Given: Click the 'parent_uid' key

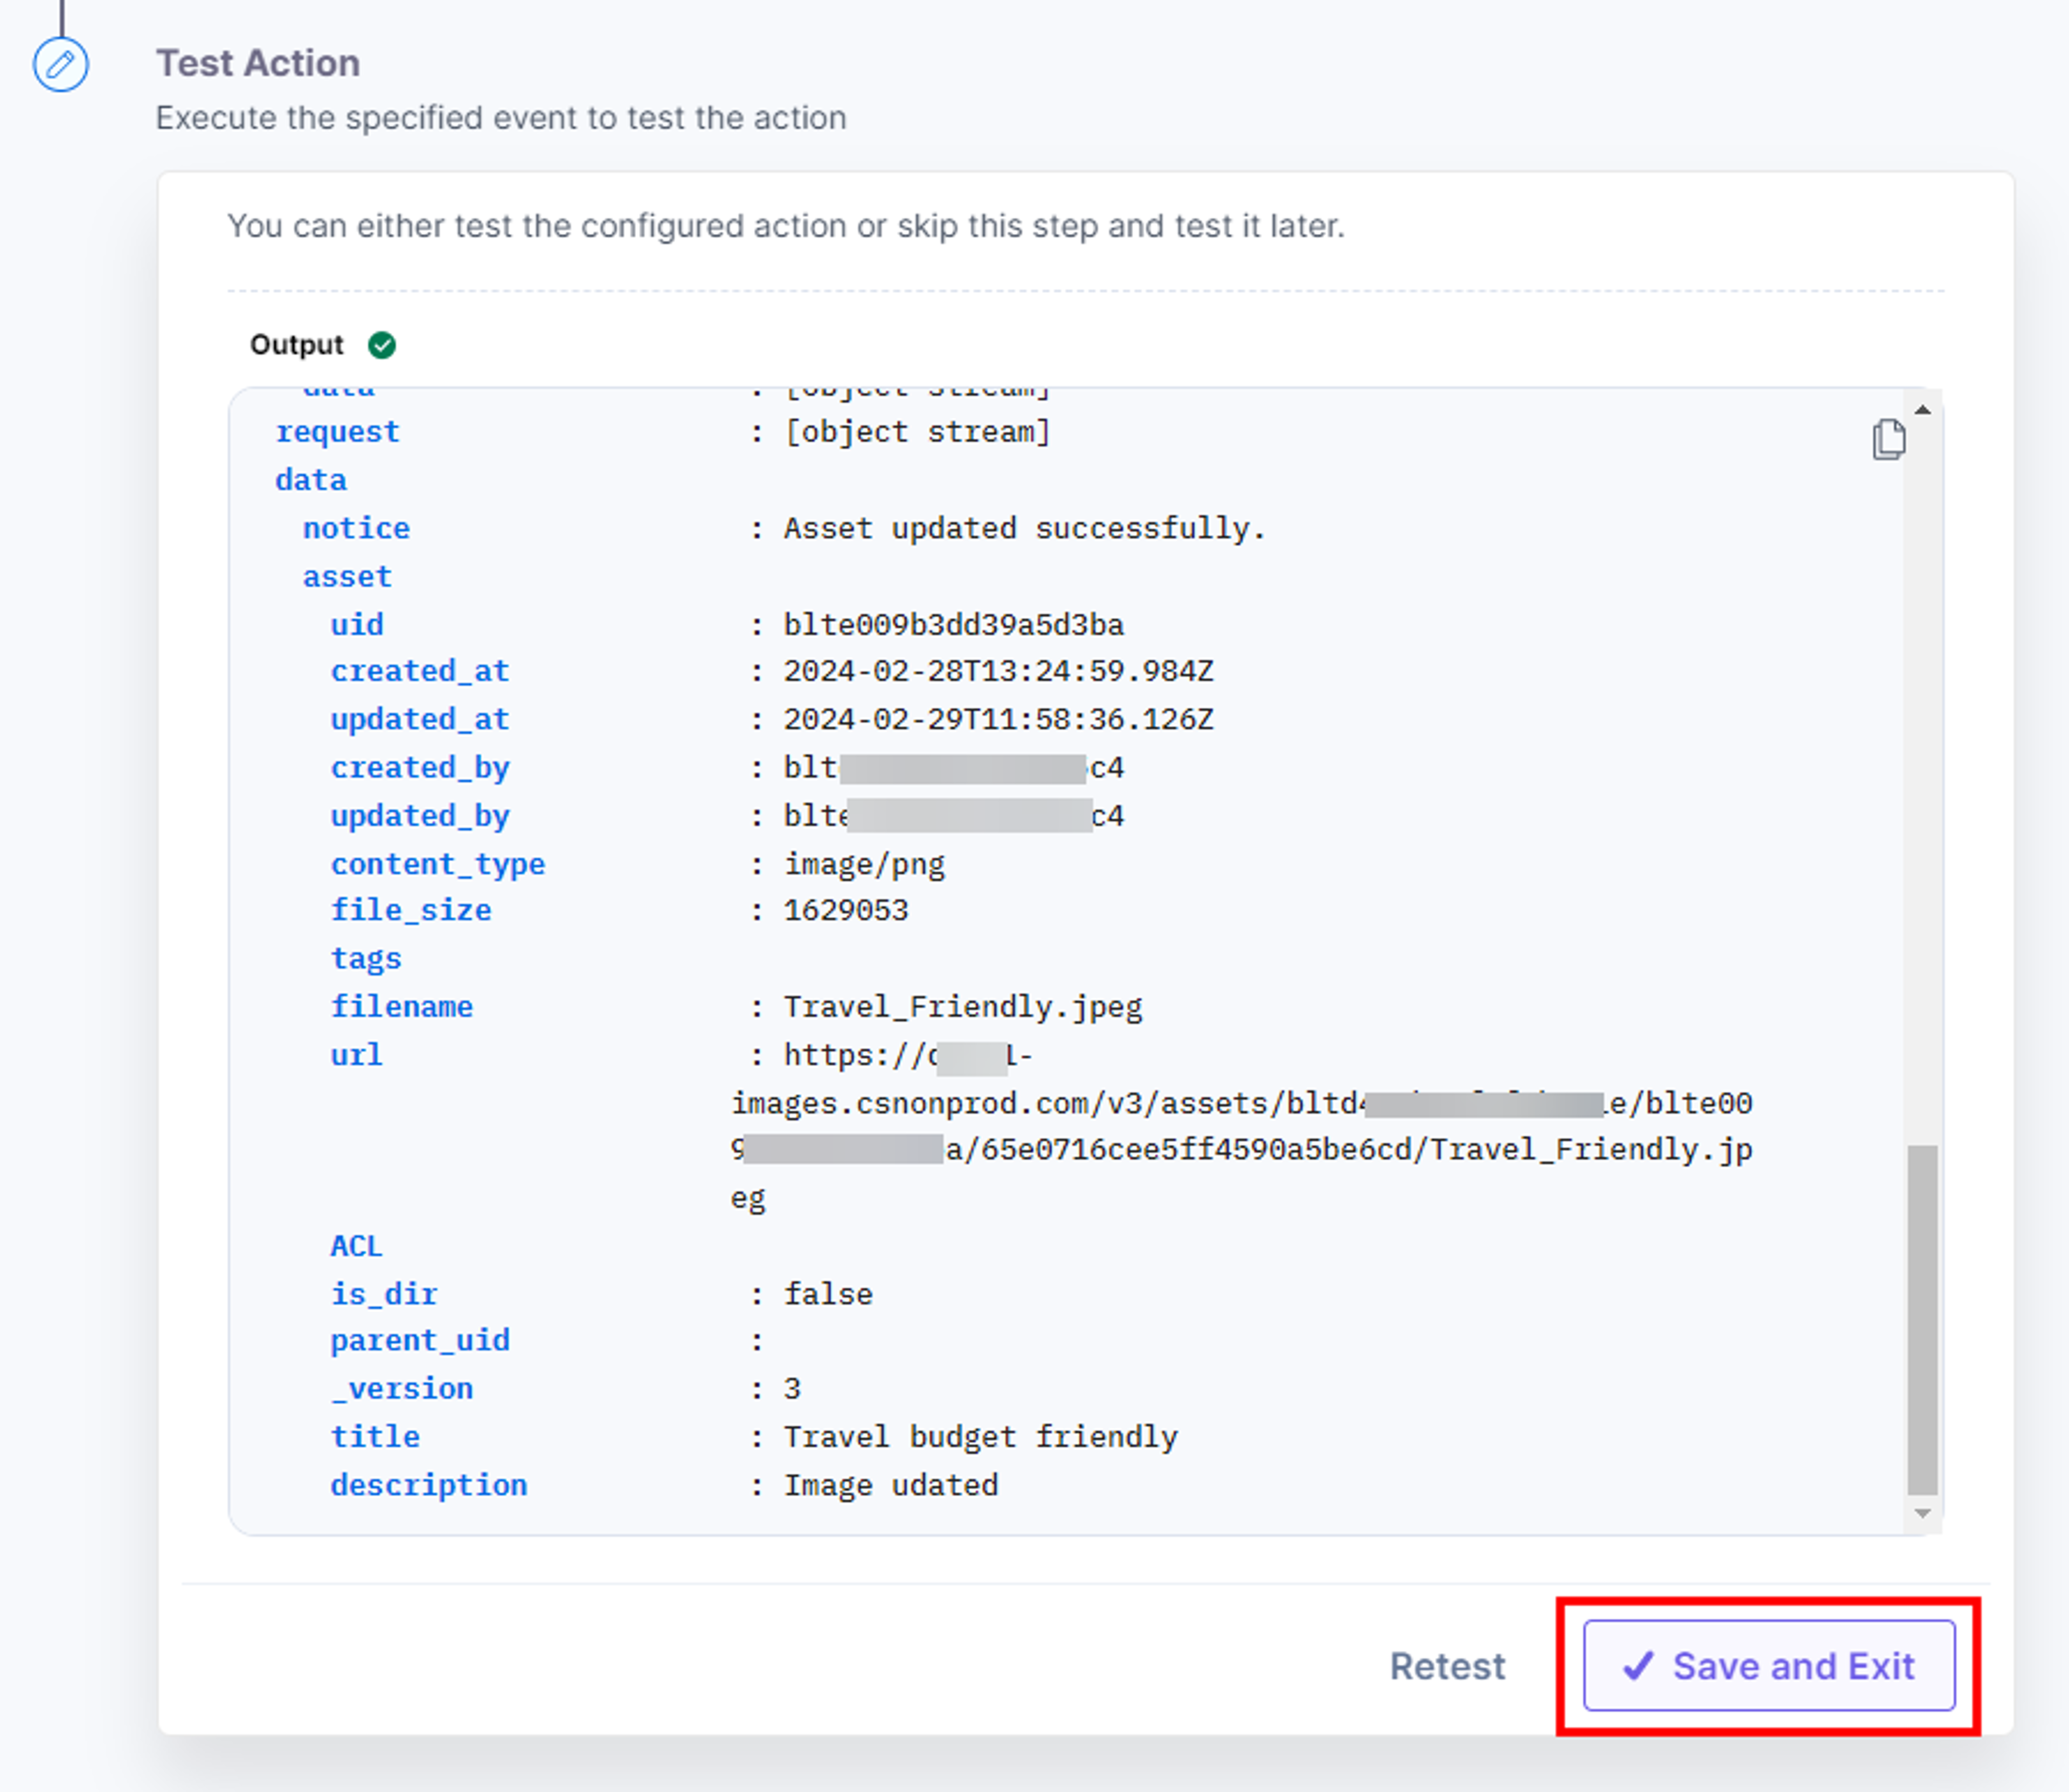Looking at the screenshot, I should 420,1341.
